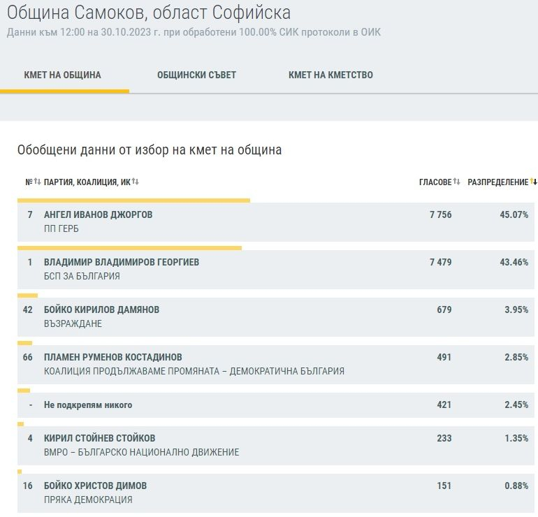Switch to ОБЩИНСКИ СЪВЕТ tab

[196, 75]
